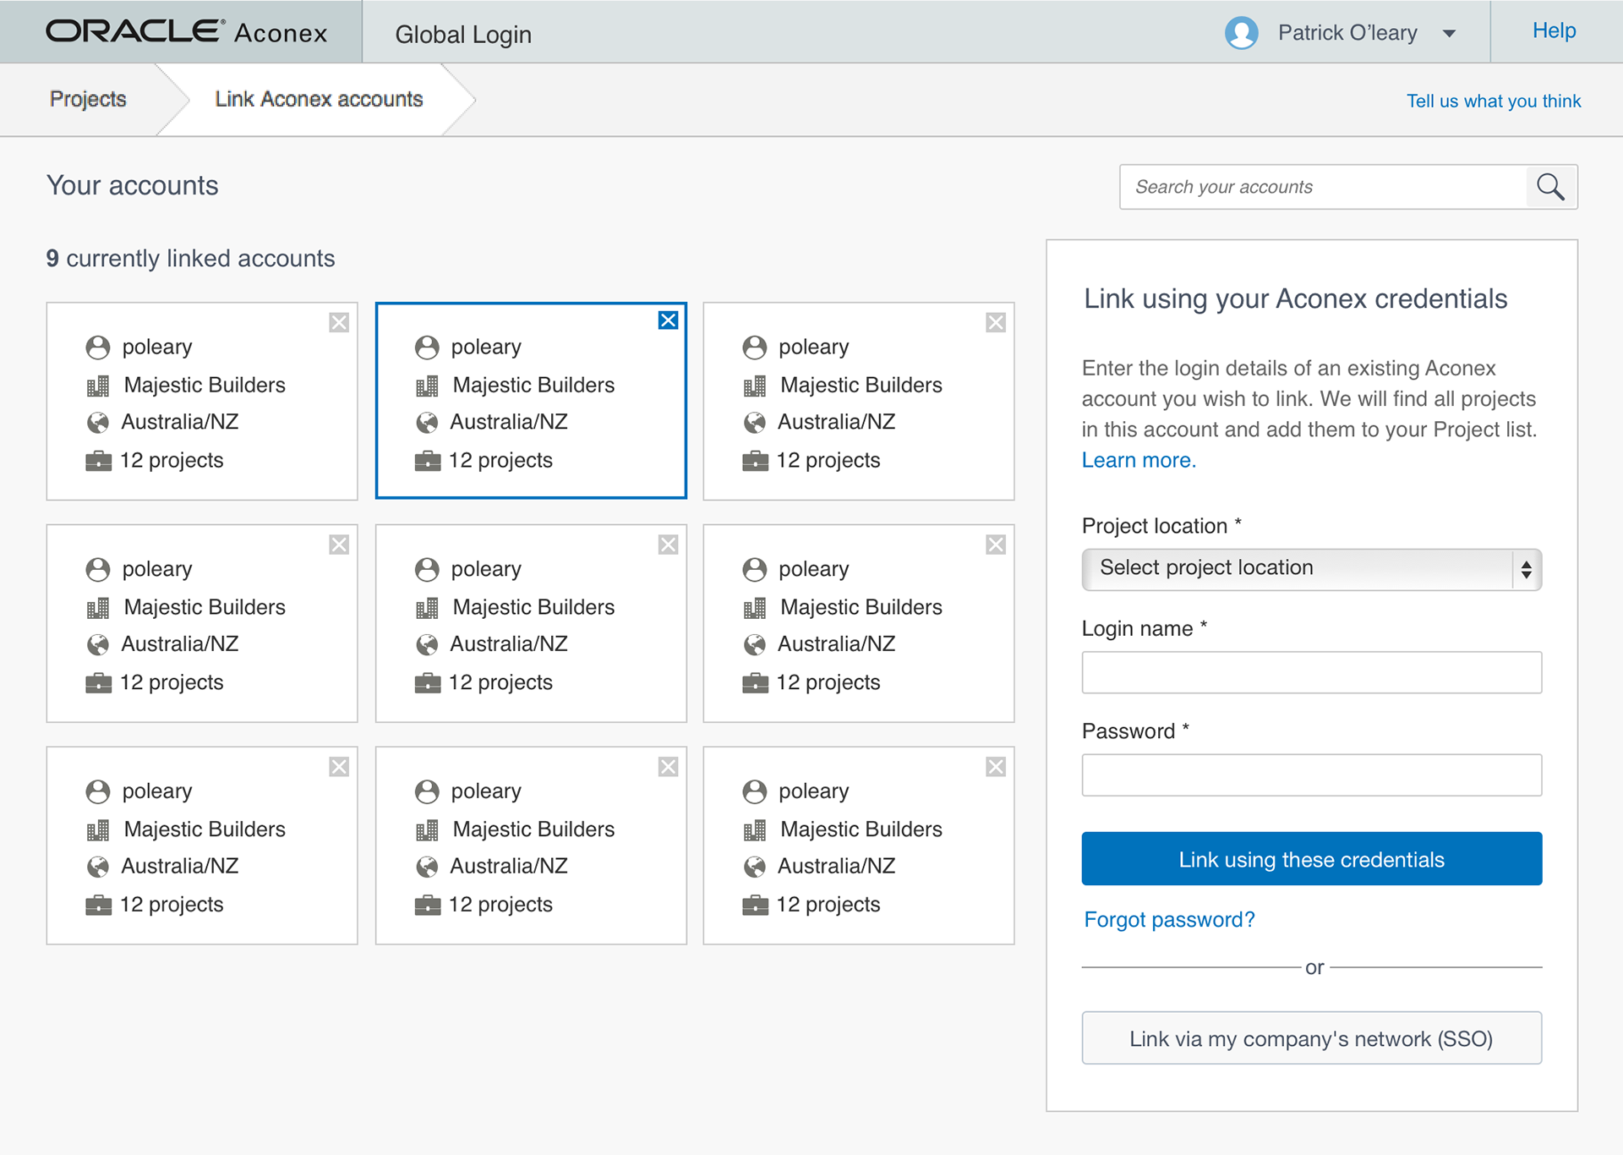Open the Select project location dropdown

(x=1311, y=569)
